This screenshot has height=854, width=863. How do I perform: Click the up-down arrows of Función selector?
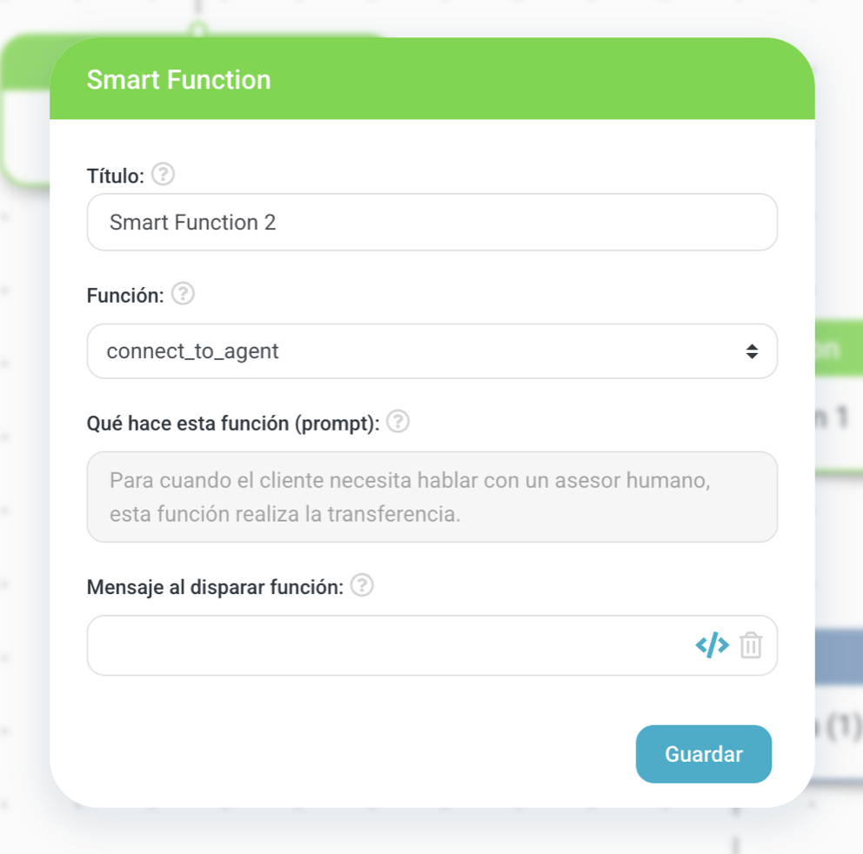pyautogui.click(x=752, y=351)
